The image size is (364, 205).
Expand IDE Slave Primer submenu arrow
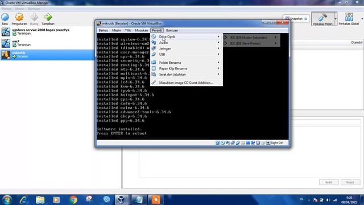pos(275,43)
